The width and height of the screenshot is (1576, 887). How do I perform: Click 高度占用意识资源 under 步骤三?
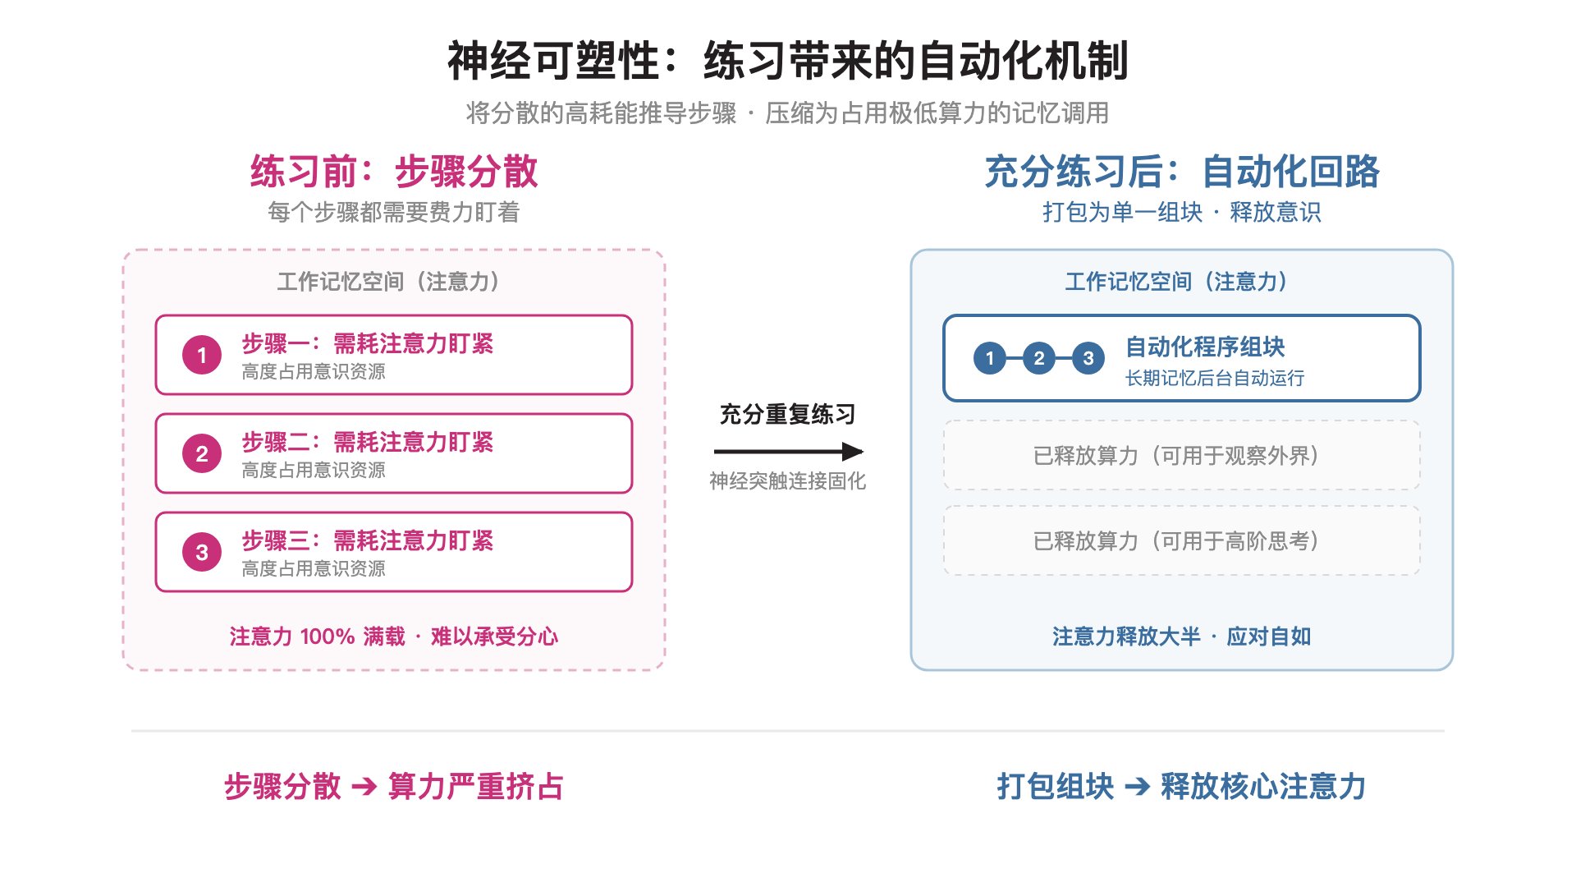click(314, 569)
